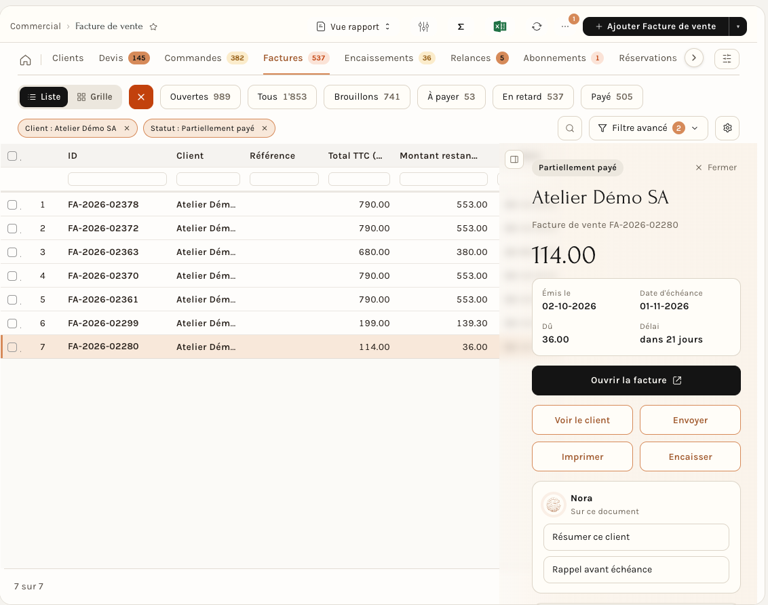Screen dimensions: 768x605
Task: Click the Encaisser button
Action: 690,456
